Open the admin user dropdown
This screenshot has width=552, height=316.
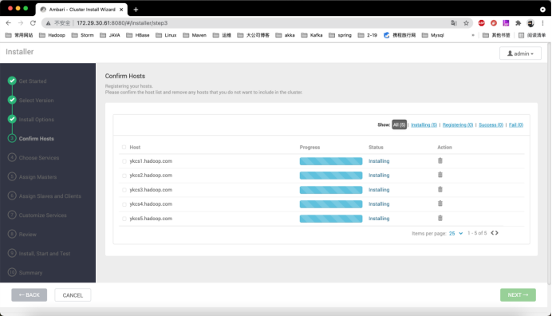pyautogui.click(x=520, y=53)
